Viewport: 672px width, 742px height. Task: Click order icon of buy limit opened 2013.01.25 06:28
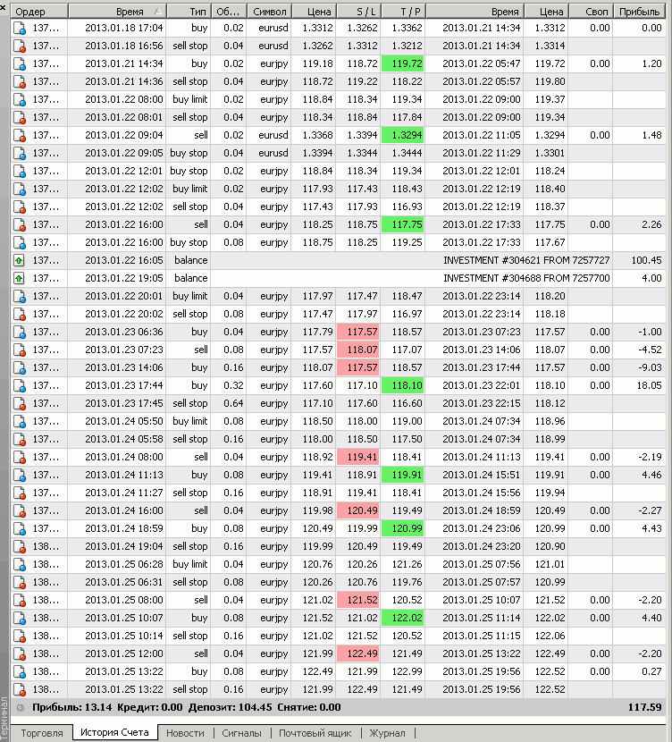(20, 565)
